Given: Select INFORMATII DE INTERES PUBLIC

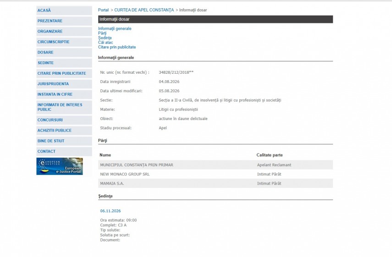Looking at the screenshot, I should 64,107.
